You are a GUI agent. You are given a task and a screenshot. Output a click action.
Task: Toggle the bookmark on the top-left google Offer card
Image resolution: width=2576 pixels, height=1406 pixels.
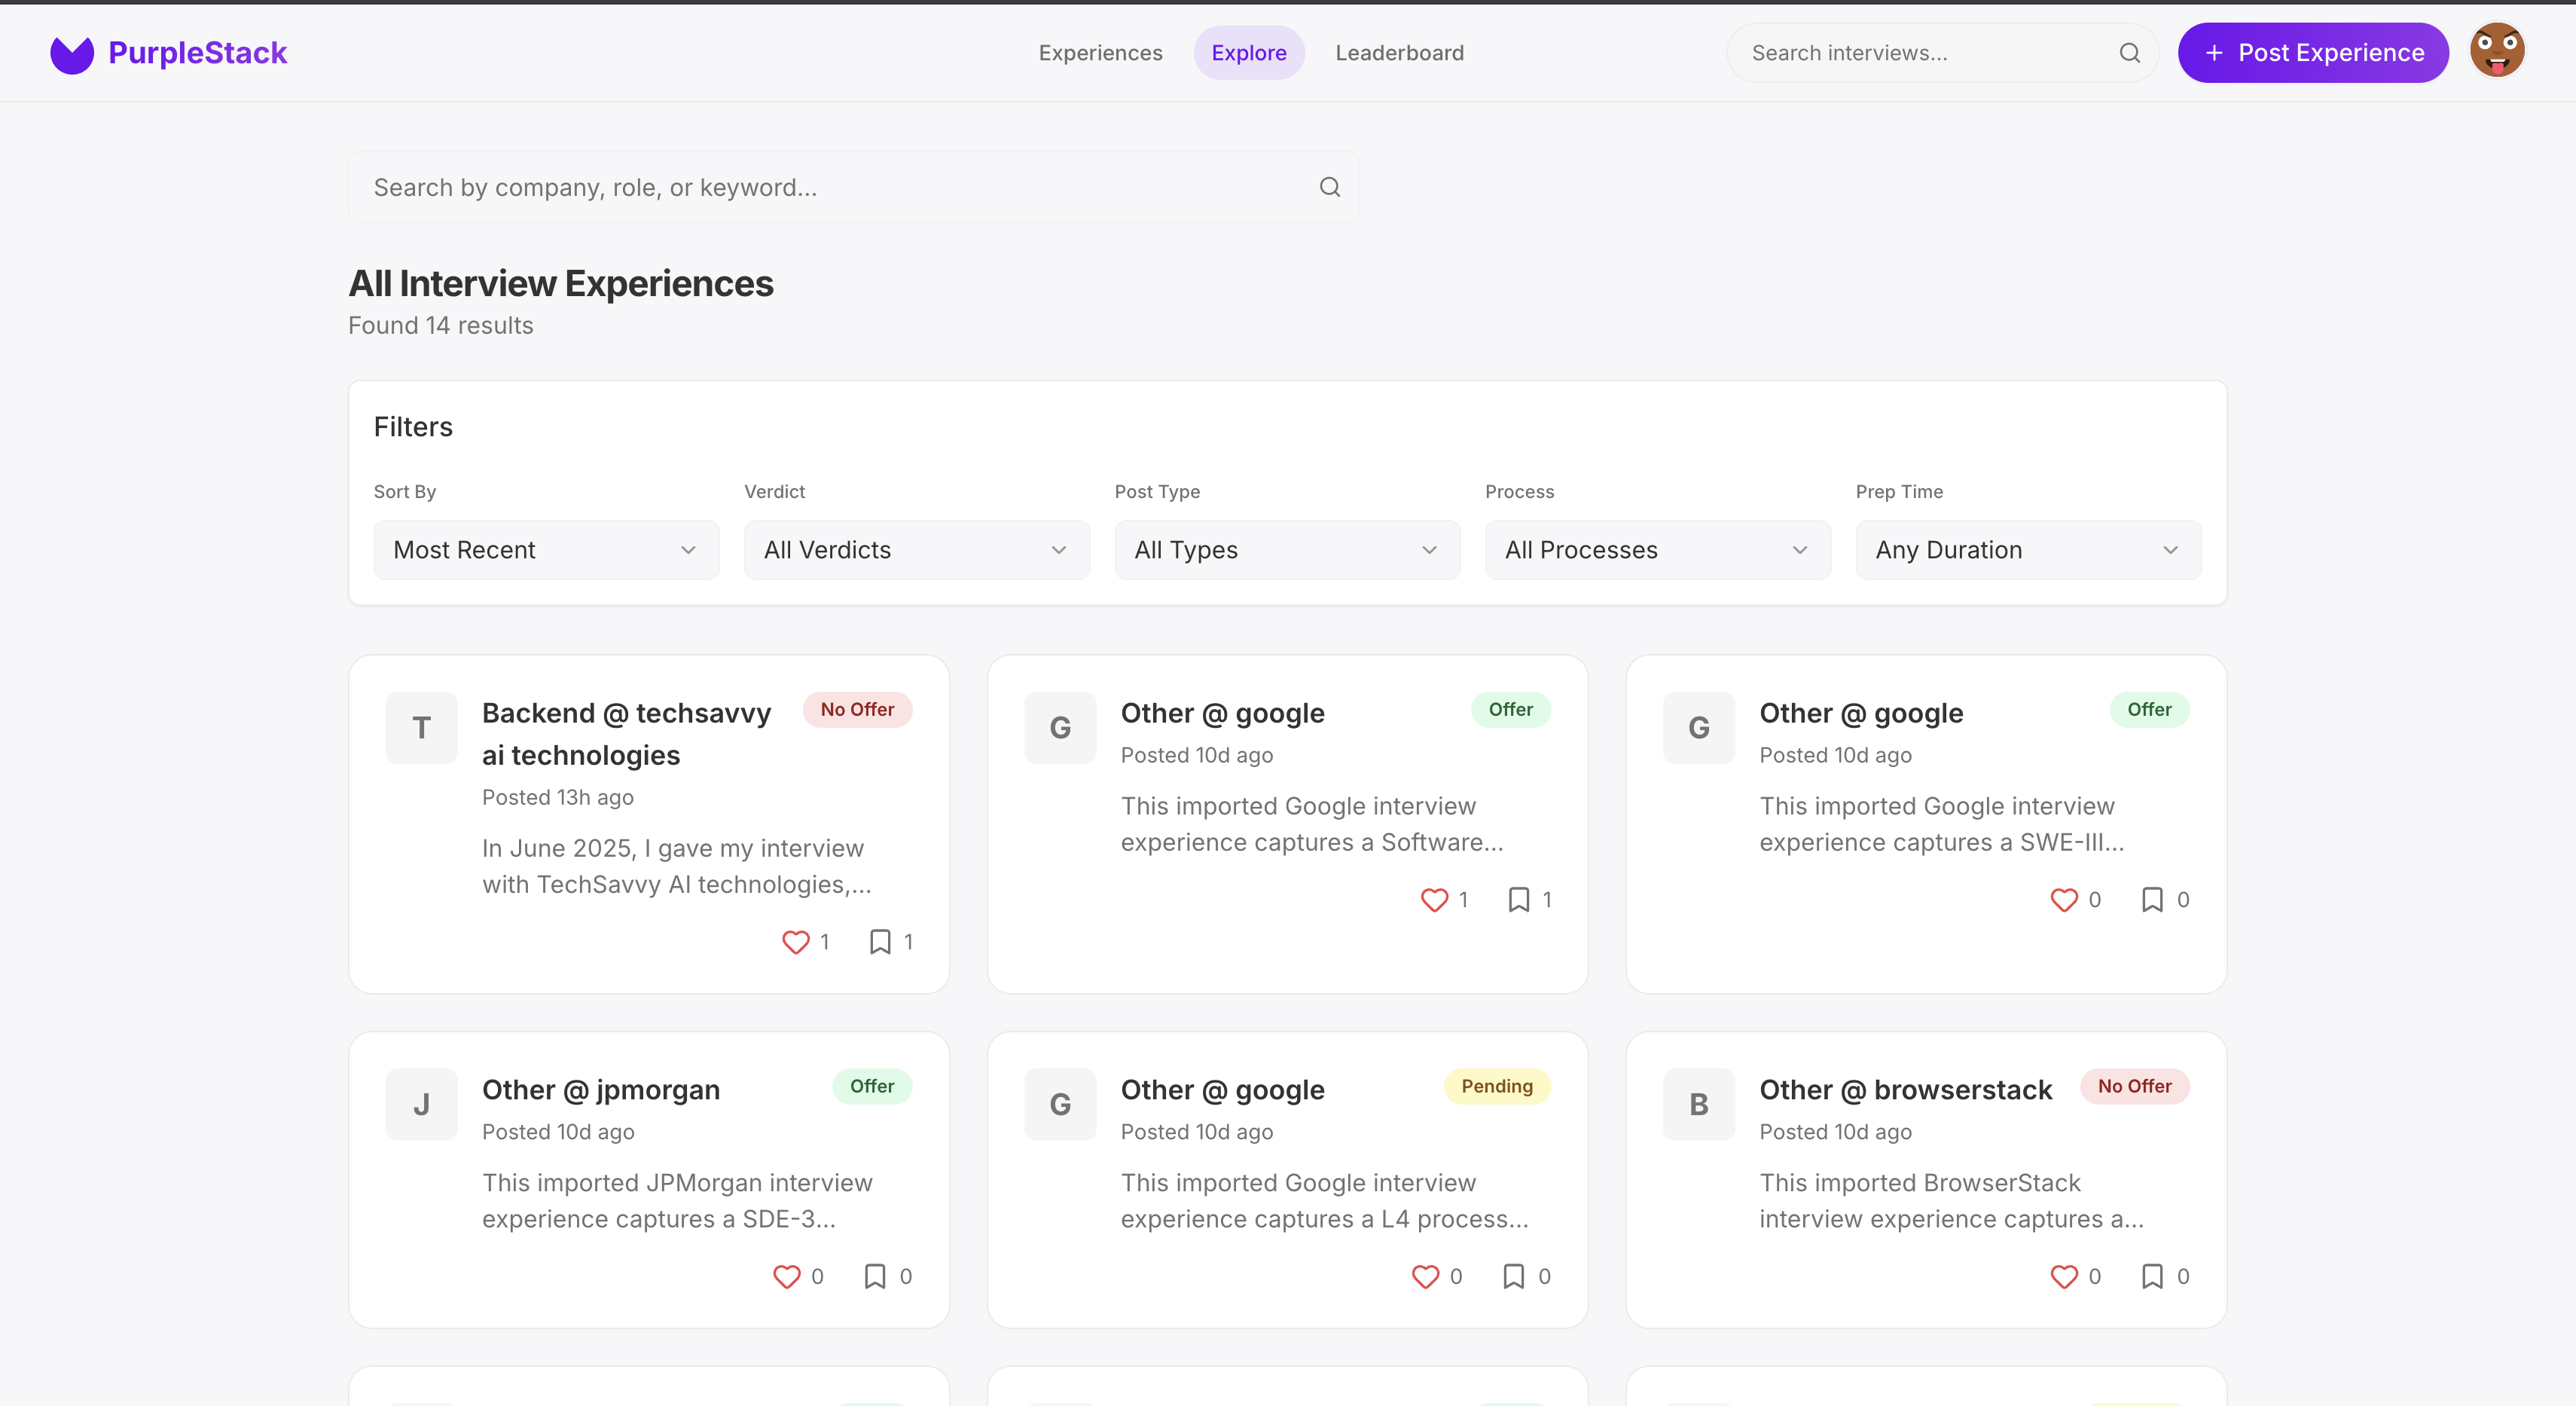point(1519,899)
